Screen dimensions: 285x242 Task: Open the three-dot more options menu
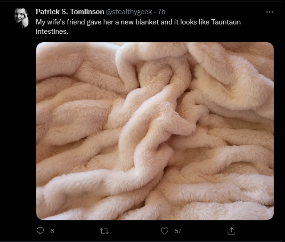pos(269,12)
